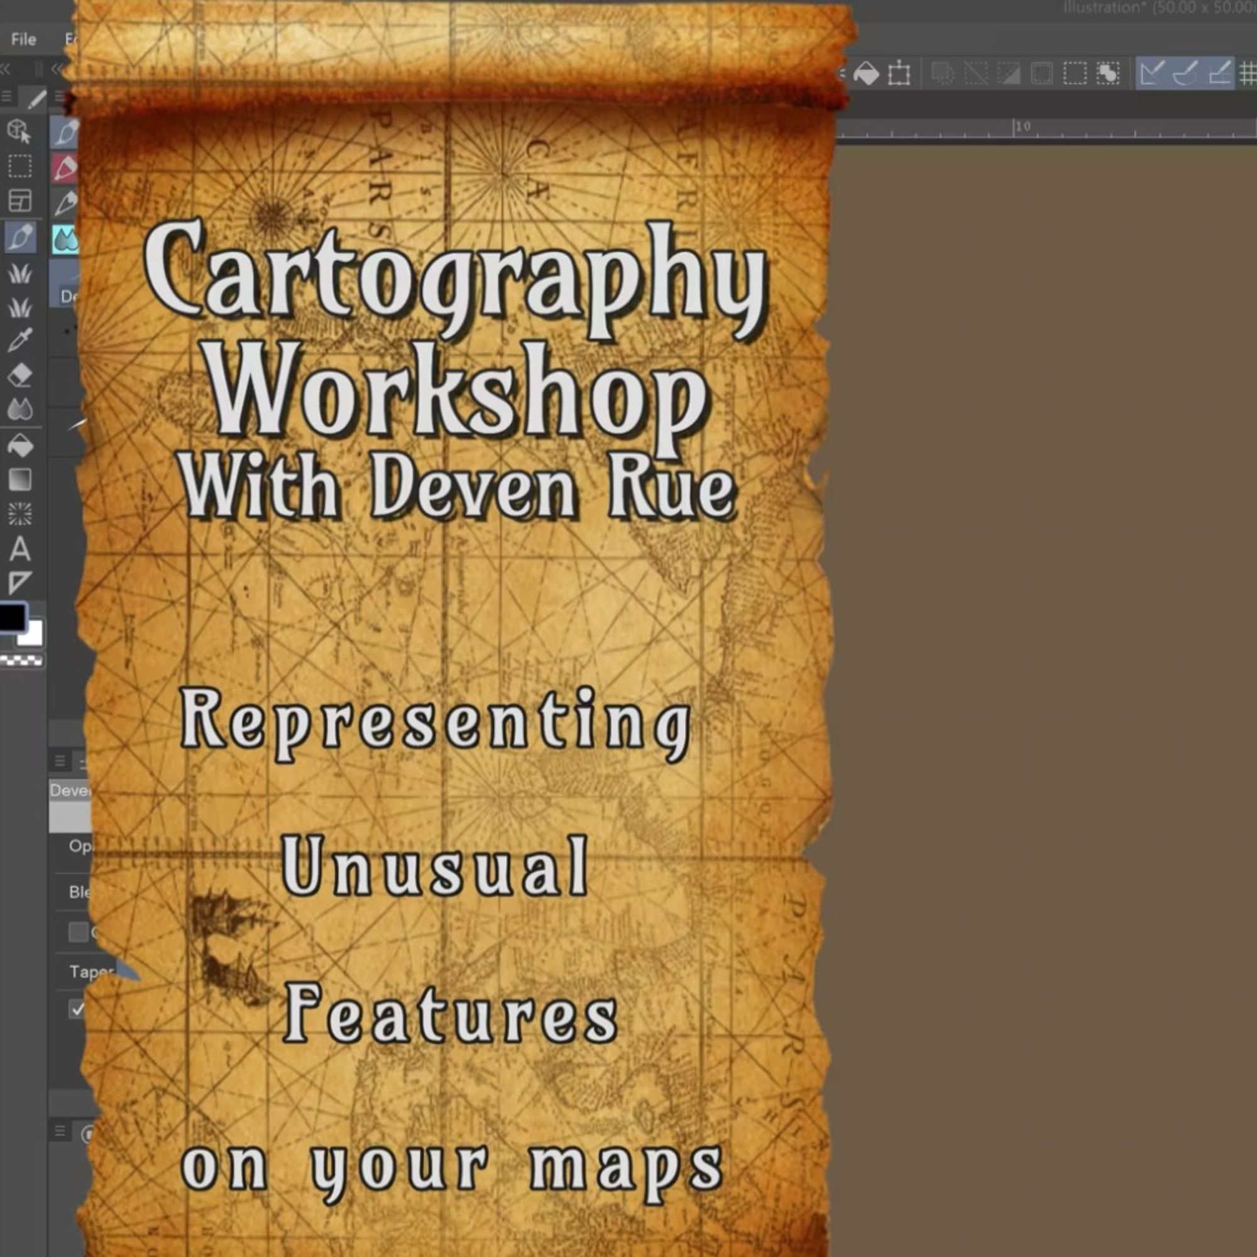
Task: Select the Saturated line figure tool
Action: tap(19, 514)
